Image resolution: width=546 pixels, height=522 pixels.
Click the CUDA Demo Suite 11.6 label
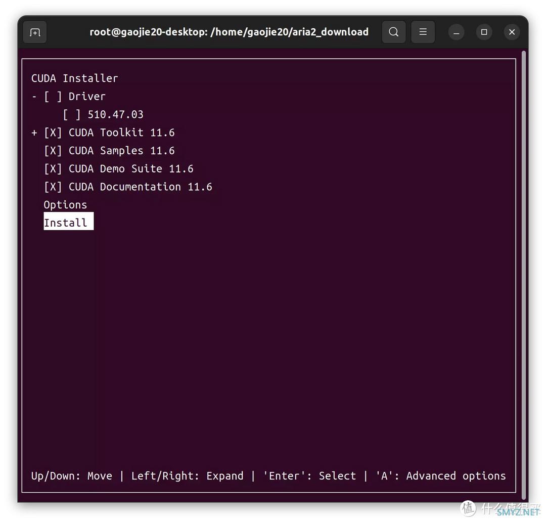[131, 169]
